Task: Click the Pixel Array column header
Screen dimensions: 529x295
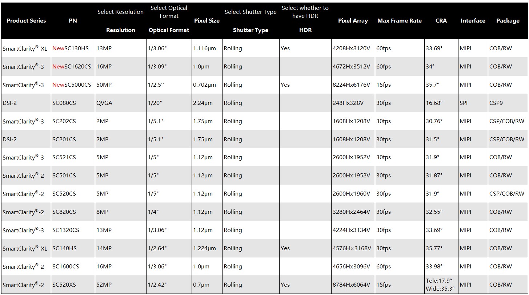Action: coord(353,21)
